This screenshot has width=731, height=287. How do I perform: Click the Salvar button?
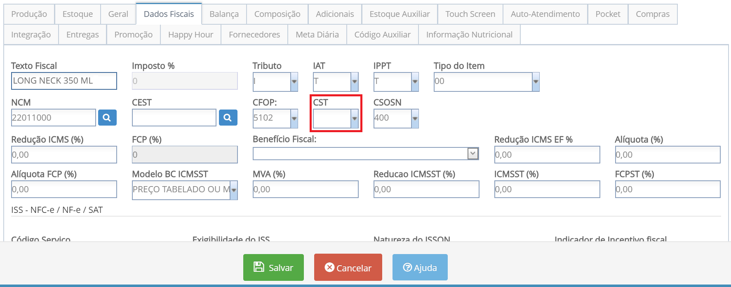coord(273,267)
